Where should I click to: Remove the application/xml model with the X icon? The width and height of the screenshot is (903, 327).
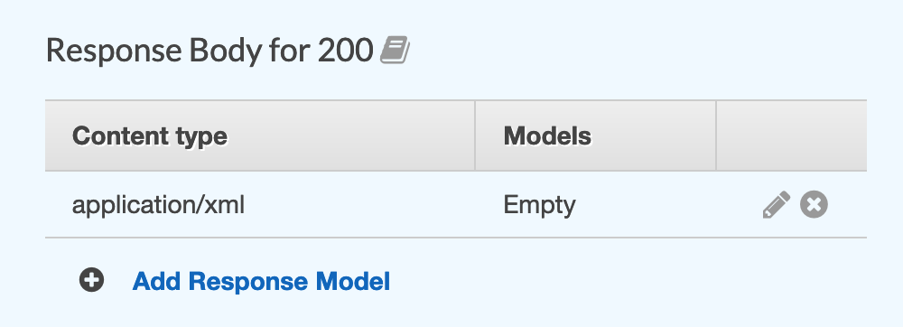[814, 205]
